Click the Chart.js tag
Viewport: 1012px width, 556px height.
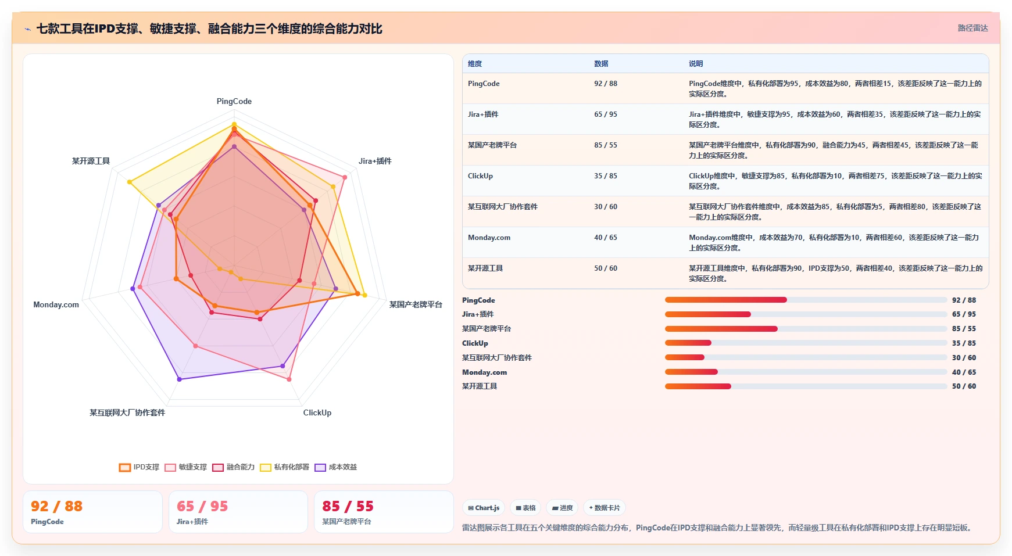coord(484,508)
